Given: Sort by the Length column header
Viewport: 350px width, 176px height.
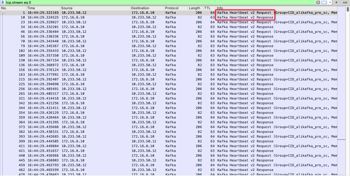Looking at the screenshot, I should click(x=195, y=8).
